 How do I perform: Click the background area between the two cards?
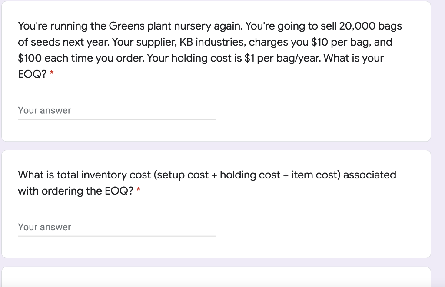222,145
